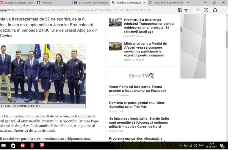
Task: Click ROU keyboard language indicator
Action: (201, 146)
